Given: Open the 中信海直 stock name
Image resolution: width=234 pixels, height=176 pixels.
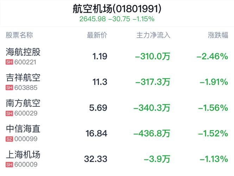Looking at the screenshot, I should (23, 129).
